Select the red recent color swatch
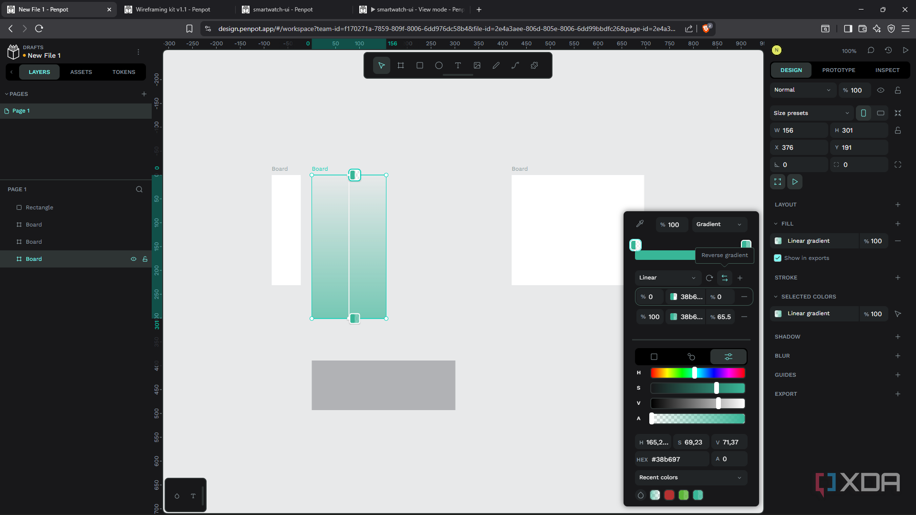Screen dimensions: 916x515 (x=669, y=495)
